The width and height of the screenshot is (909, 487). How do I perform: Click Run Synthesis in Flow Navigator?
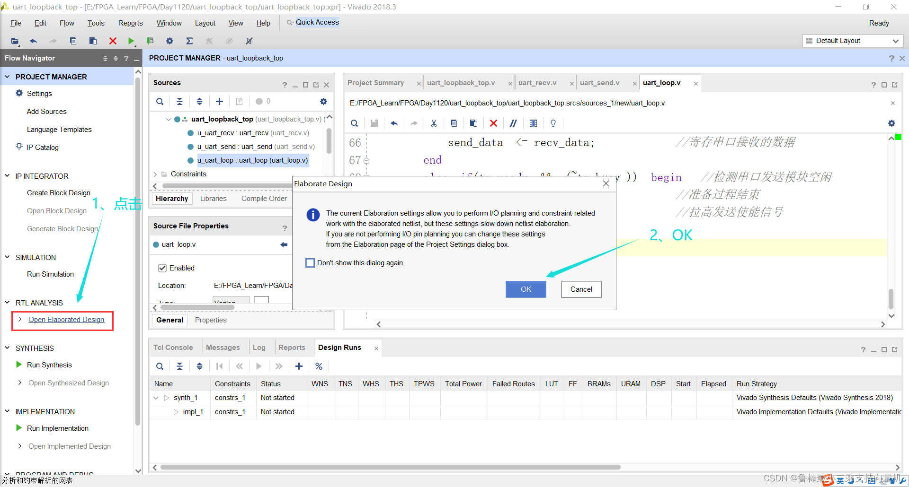click(49, 365)
